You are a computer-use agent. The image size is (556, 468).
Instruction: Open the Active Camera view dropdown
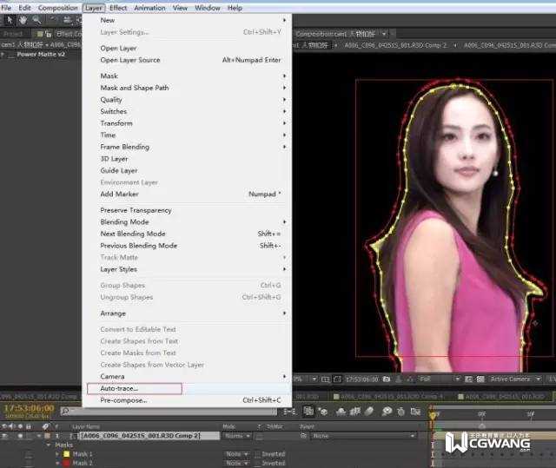515,379
